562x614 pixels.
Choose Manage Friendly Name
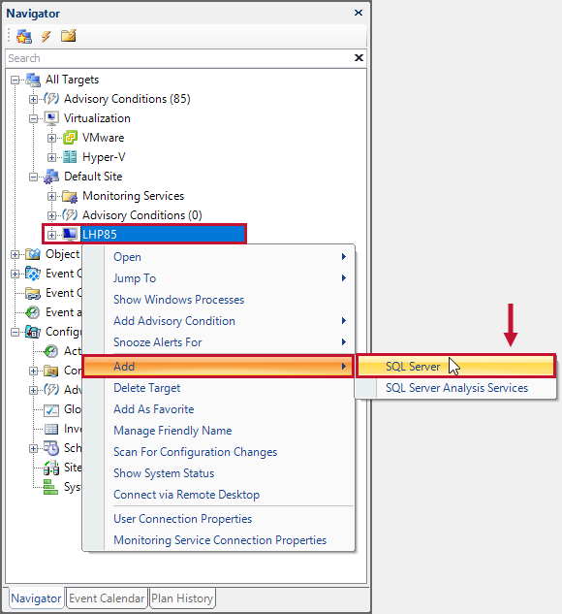pyautogui.click(x=219, y=431)
